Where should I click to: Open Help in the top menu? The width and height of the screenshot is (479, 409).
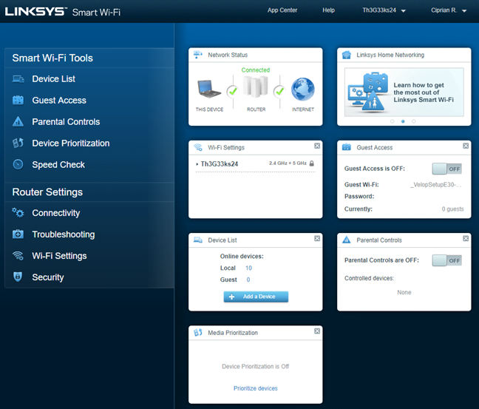[328, 10]
